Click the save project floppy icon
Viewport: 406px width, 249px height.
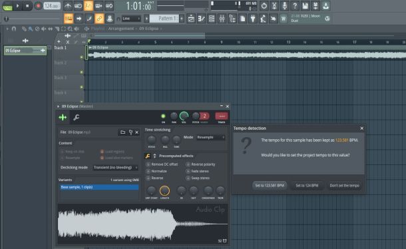[x=305, y=6]
